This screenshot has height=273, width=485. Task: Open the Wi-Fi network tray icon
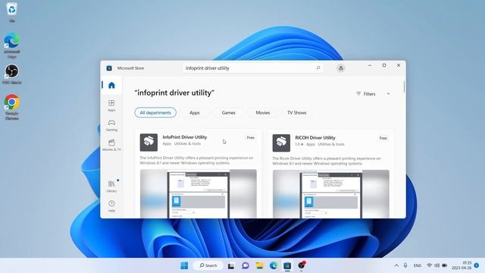coord(430,265)
